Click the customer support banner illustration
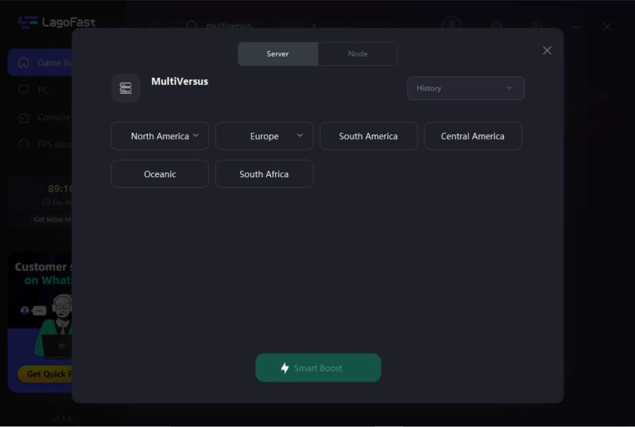 (40, 322)
